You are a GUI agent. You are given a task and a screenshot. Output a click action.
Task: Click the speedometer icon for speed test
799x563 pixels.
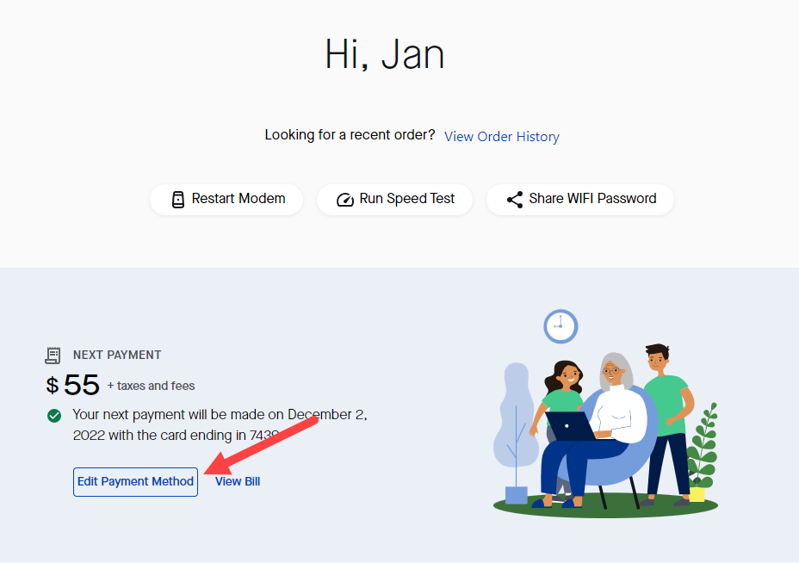[345, 200]
